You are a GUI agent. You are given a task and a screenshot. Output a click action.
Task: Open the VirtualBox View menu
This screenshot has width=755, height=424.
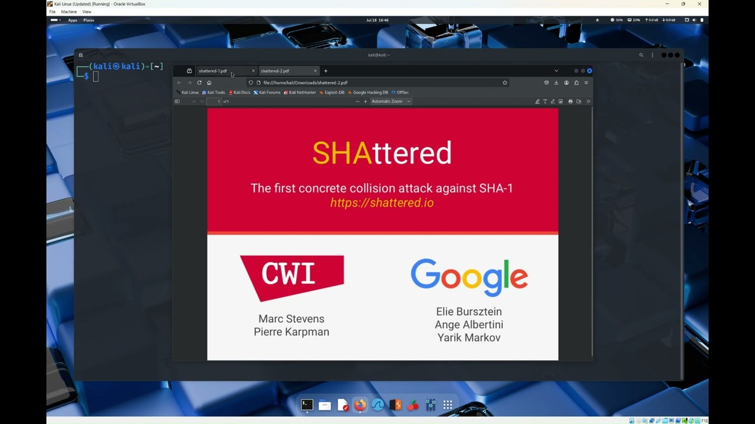tap(87, 12)
